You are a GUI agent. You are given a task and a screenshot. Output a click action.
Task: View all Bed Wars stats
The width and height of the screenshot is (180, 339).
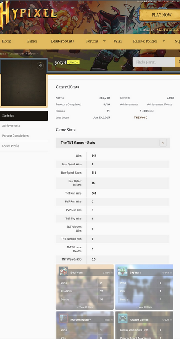[85, 307]
